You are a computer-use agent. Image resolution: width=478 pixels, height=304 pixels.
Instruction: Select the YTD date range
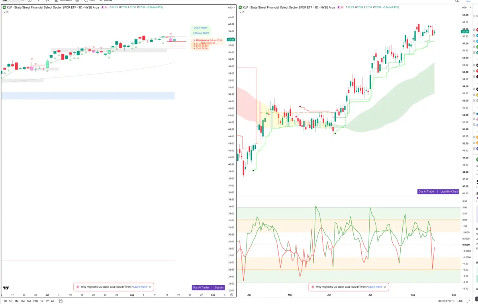point(35,301)
